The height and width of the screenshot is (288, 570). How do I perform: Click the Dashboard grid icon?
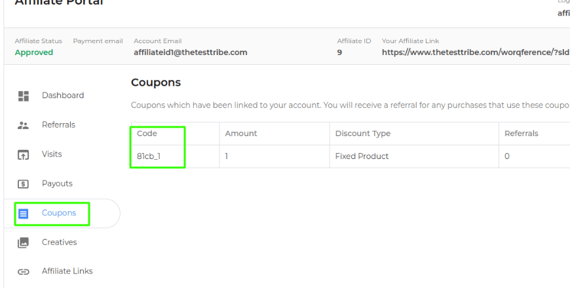[x=24, y=96]
